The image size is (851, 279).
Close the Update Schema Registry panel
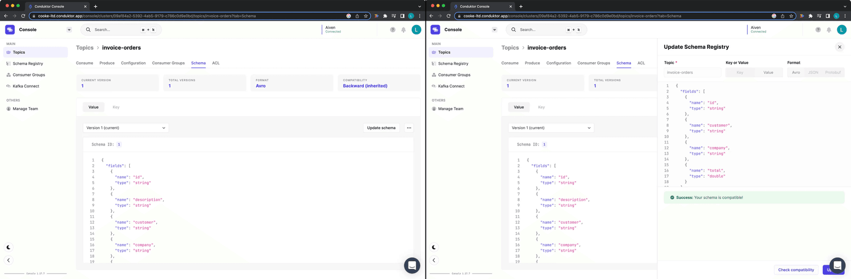[x=839, y=47]
